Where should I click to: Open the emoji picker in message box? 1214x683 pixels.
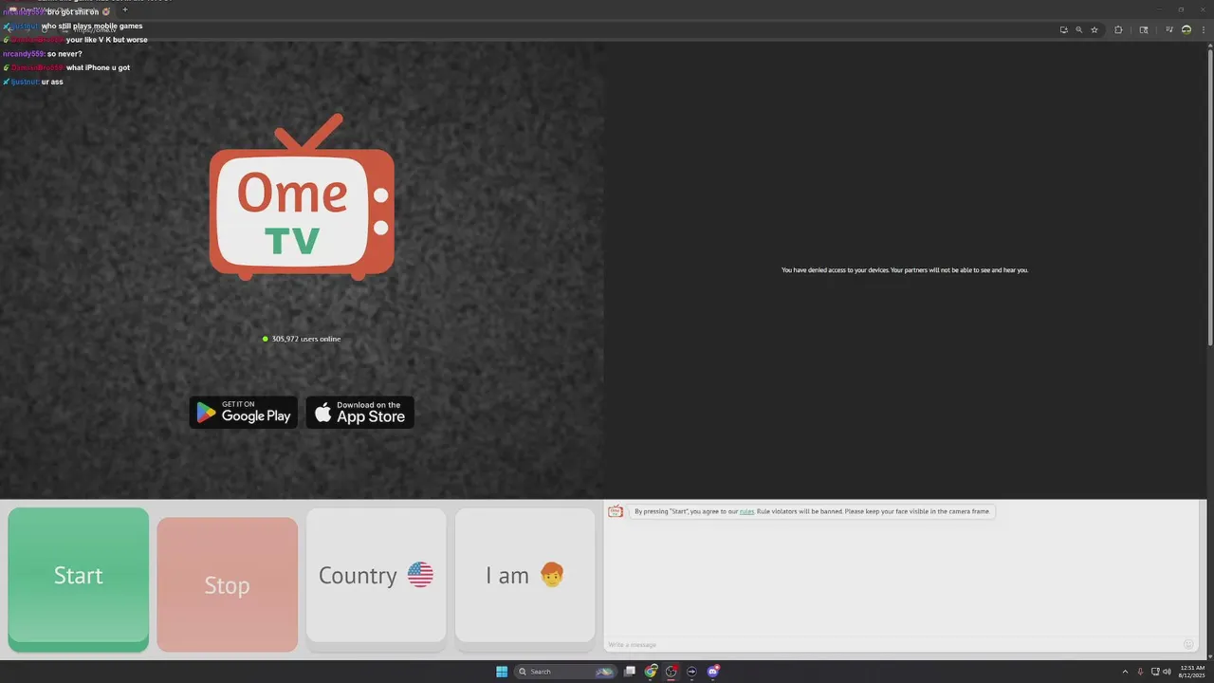tap(1188, 645)
